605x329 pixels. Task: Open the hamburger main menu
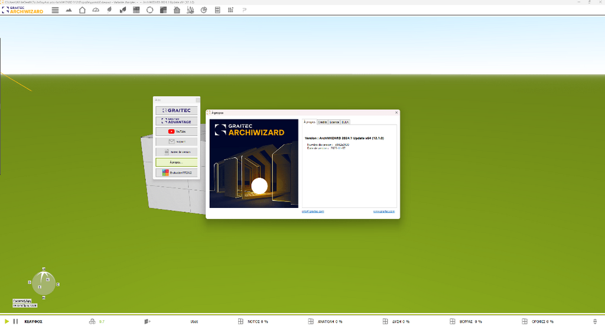coord(55,10)
